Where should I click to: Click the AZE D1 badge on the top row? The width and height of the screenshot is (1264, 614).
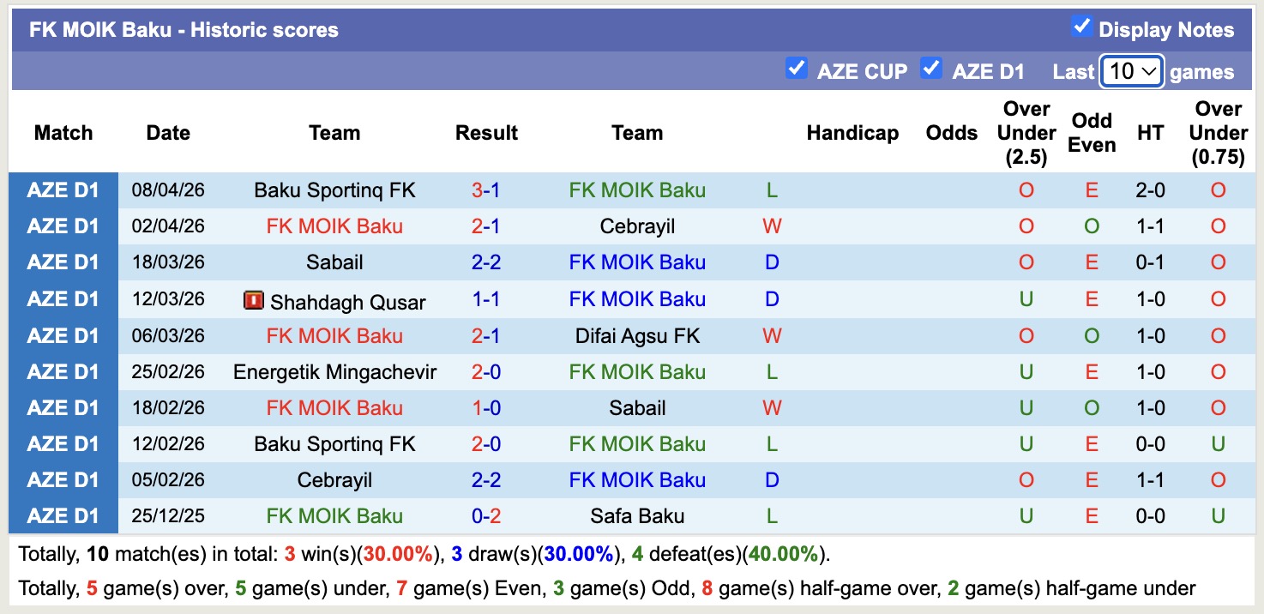tap(64, 190)
